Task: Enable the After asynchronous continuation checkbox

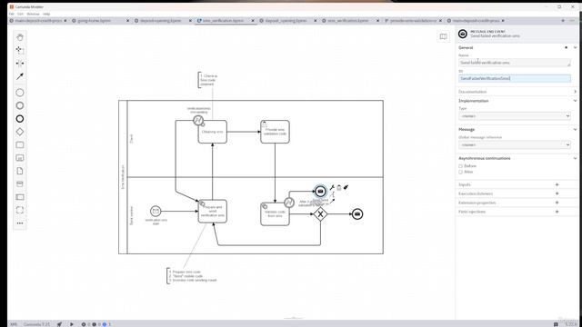Action: (461, 172)
